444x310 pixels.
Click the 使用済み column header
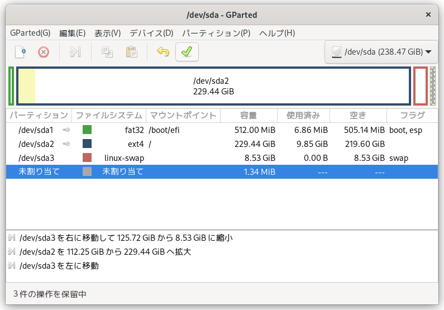[x=303, y=116]
